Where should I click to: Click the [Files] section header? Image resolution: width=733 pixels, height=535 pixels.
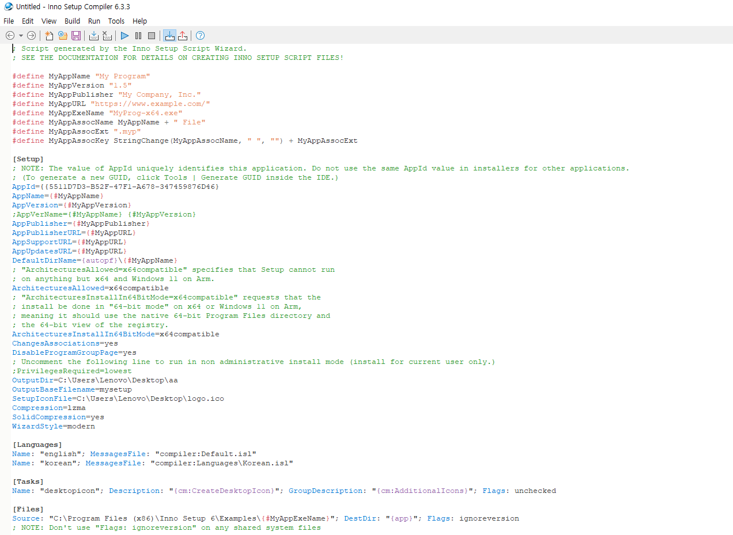pyautogui.click(x=28, y=509)
